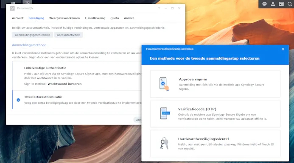Choose the Hardwarebeveiligingssleutel option
The image size is (294, 163).
pos(215,144)
